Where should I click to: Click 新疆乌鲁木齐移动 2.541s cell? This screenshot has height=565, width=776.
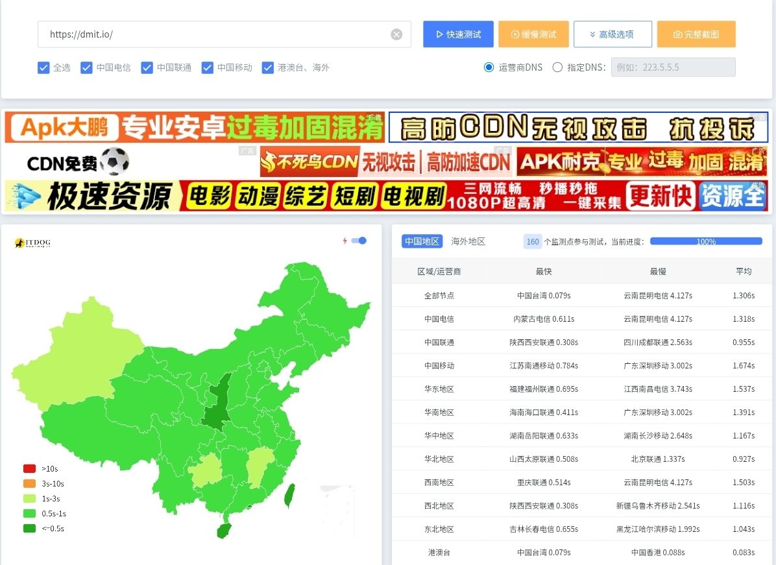658,505
